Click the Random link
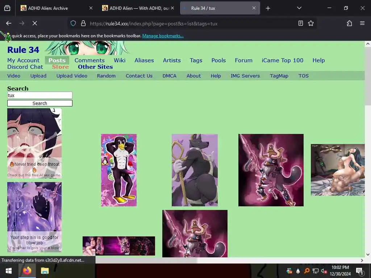371x278 pixels. point(106,76)
